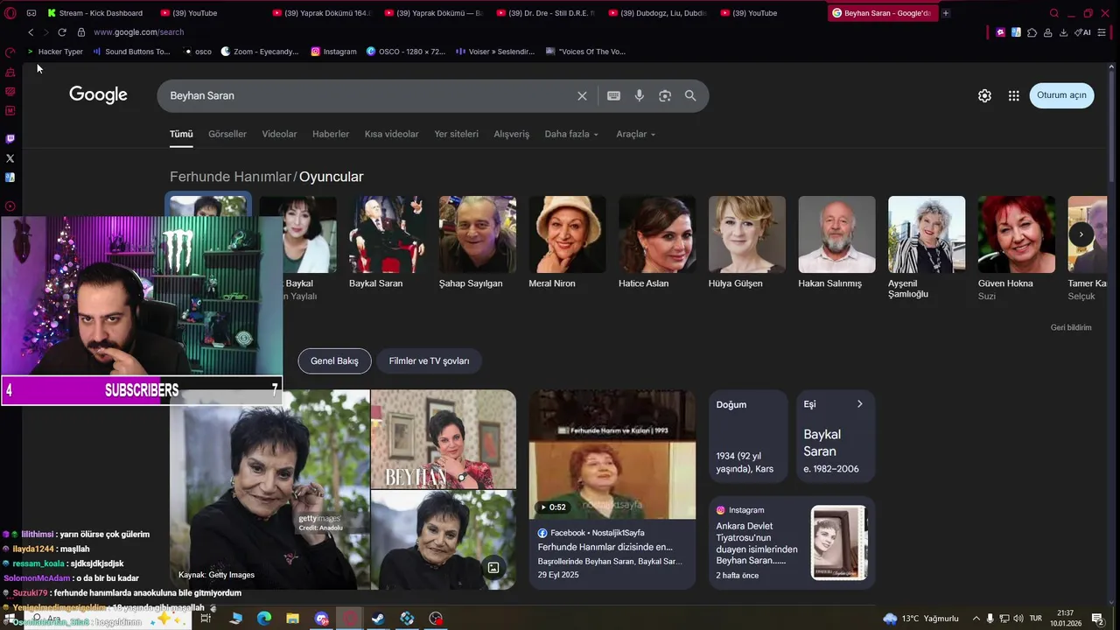
Task: Click the Geri bildirim link
Action: click(x=1071, y=327)
